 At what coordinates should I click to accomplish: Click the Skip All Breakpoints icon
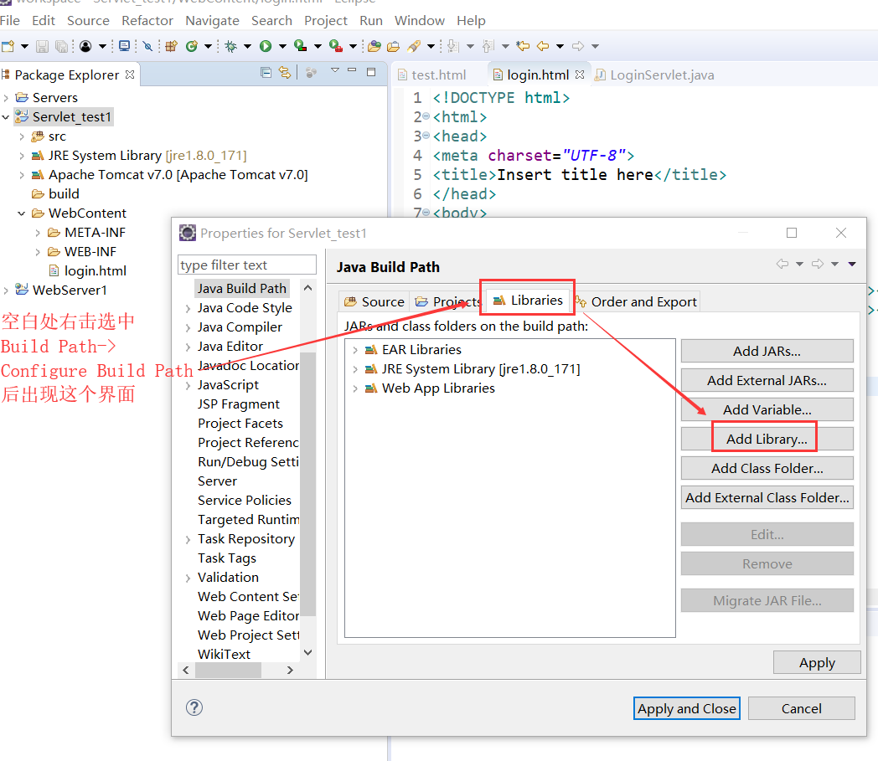click(147, 46)
